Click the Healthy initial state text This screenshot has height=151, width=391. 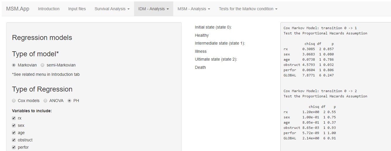[202, 35]
